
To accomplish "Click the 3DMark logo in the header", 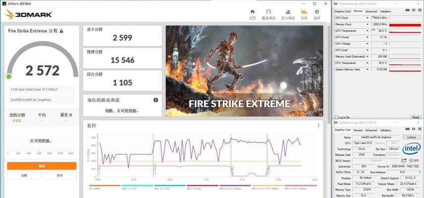I will click(x=28, y=14).
